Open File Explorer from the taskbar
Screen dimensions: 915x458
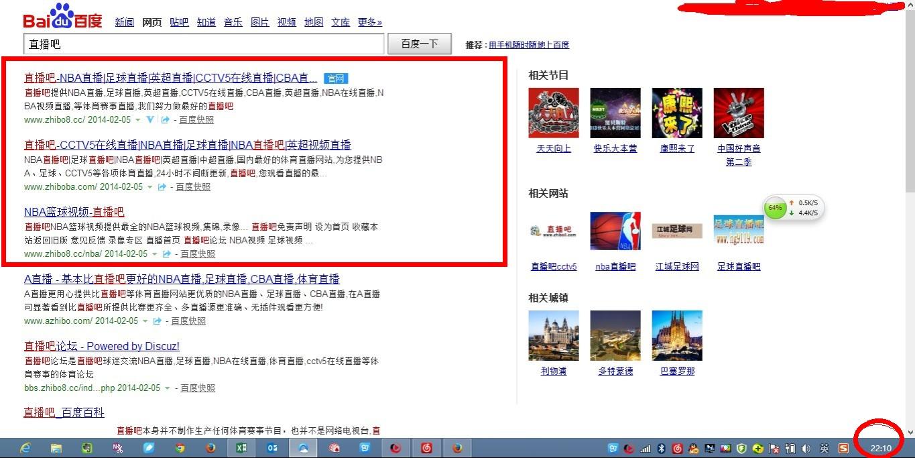56,448
